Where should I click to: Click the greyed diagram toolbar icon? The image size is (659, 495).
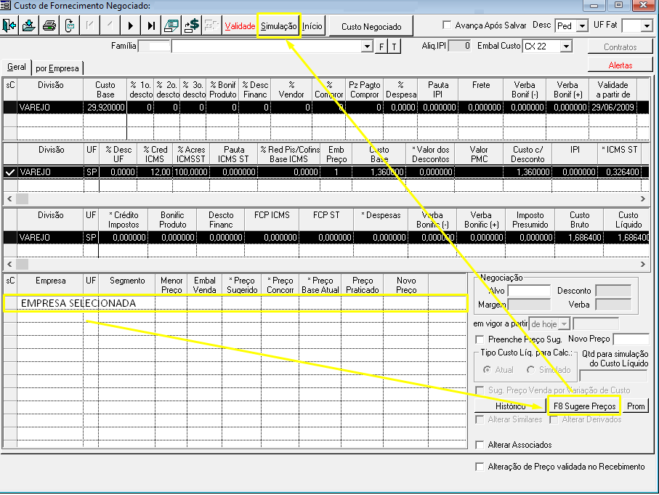coord(211,25)
